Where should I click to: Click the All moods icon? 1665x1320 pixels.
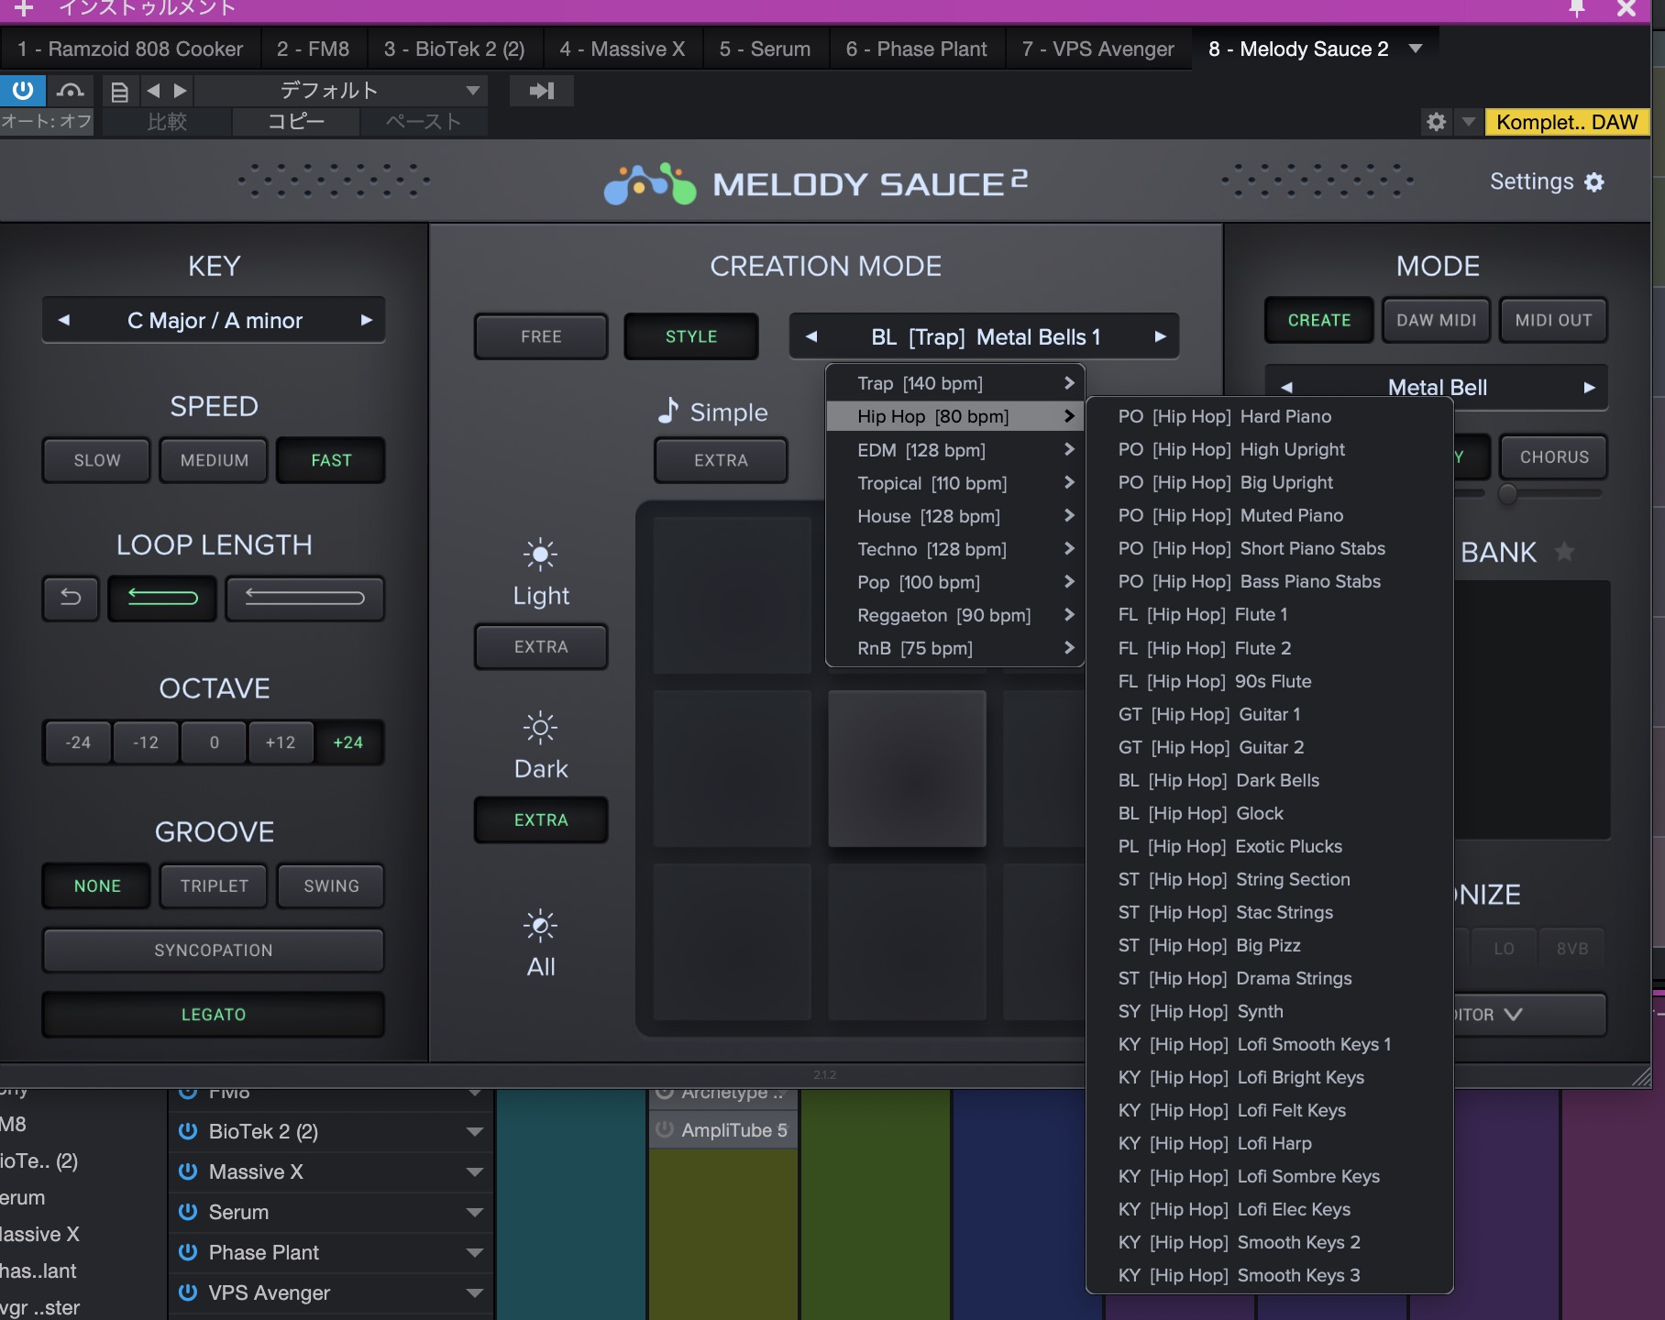(541, 926)
